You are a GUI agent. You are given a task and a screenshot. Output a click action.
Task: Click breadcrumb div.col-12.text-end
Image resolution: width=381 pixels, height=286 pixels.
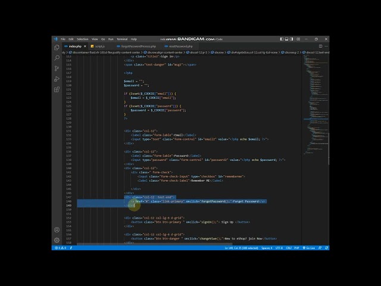pos(316,52)
